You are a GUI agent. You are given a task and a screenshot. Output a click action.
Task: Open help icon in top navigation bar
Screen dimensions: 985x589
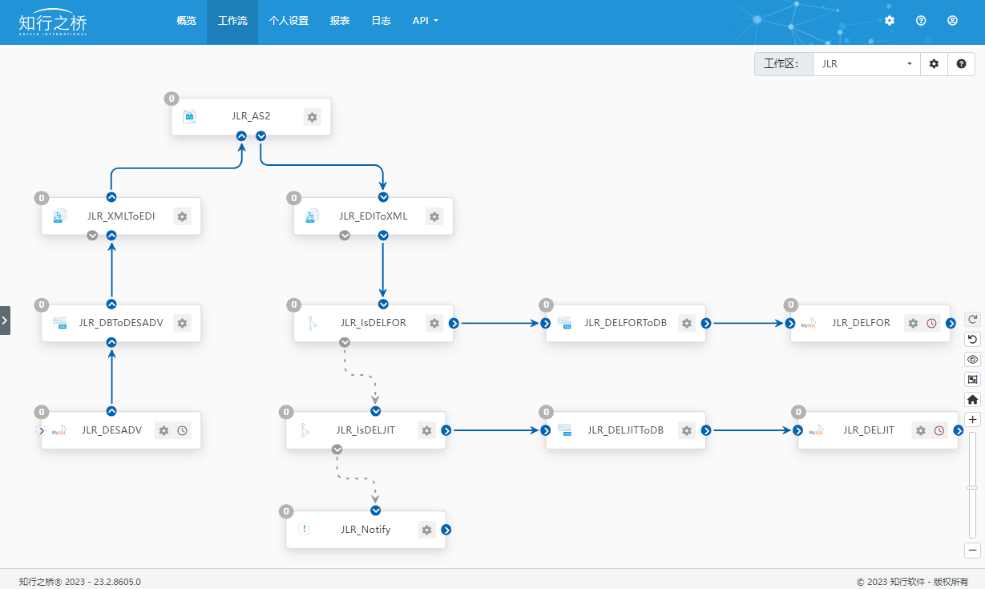pos(921,21)
